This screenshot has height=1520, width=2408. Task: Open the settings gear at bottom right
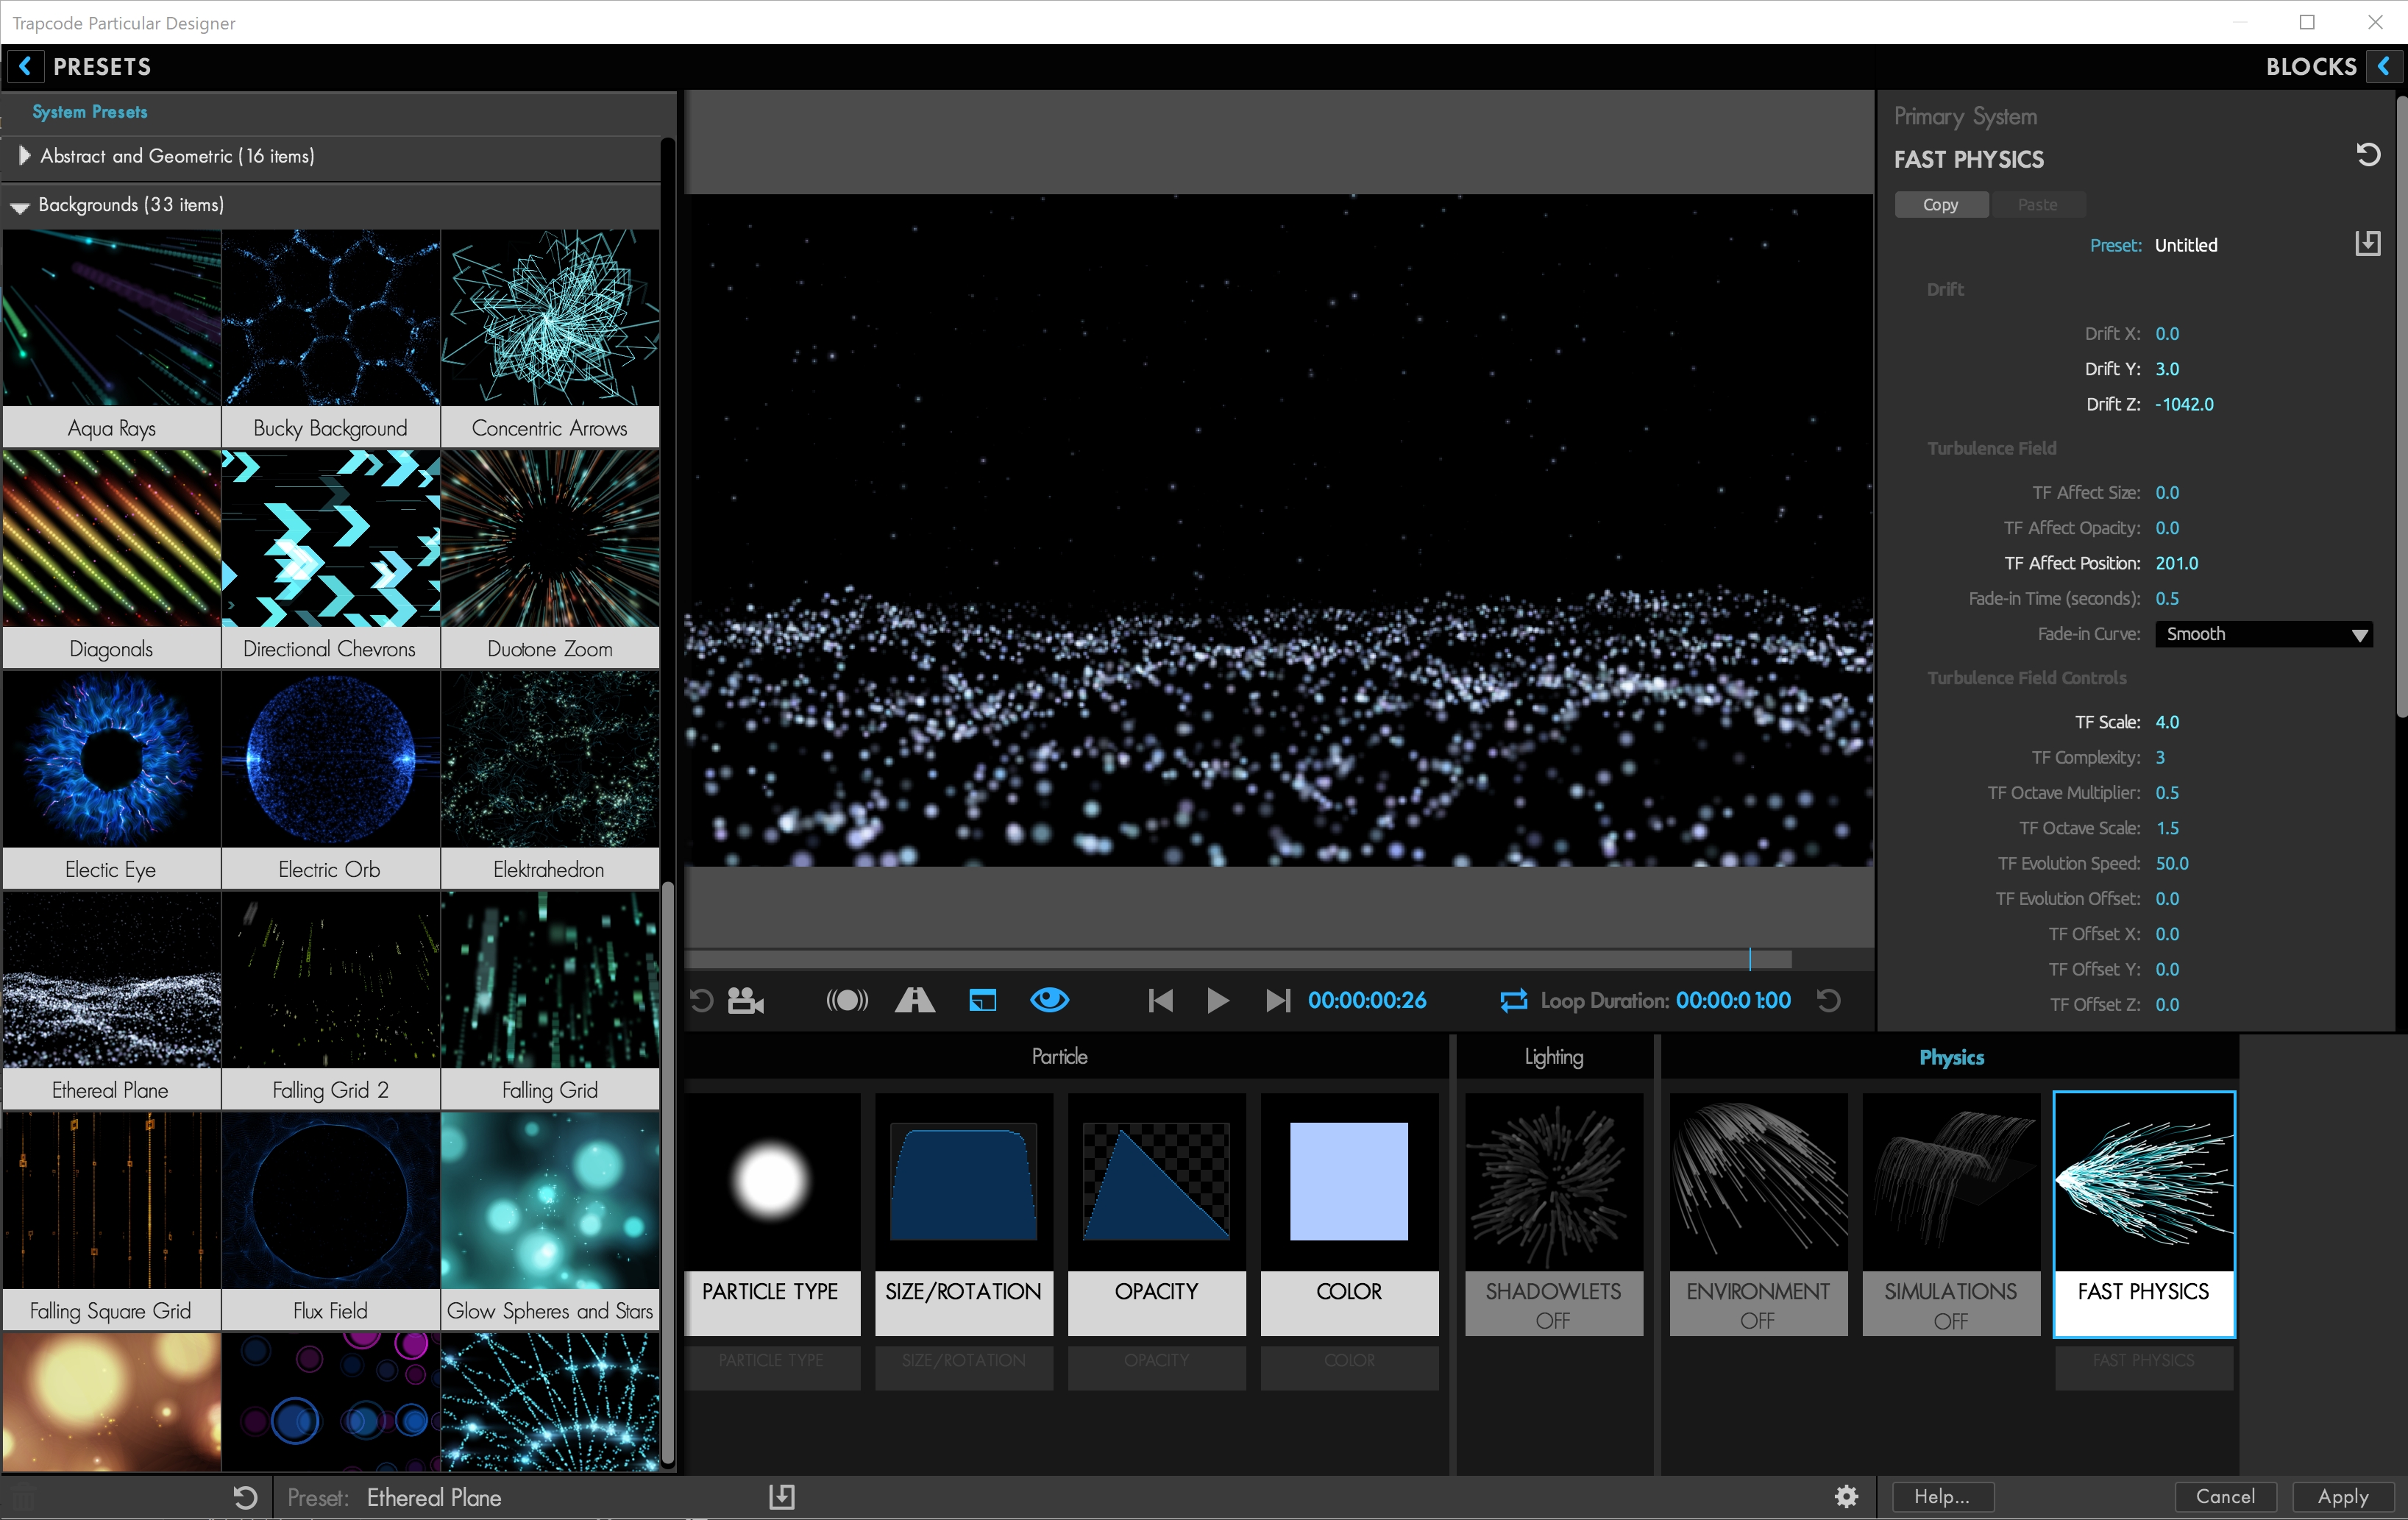click(1846, 1497)
